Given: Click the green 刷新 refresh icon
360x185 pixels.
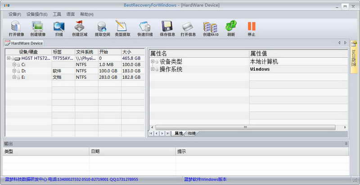Looking at the screenshot, I should (231, 29).
